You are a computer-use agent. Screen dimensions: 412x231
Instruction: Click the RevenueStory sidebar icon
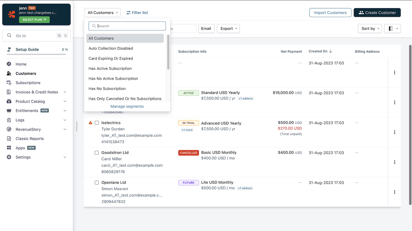point(9,129)
